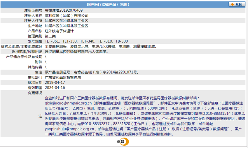Screen dimensions: 248x148
Task: Click approval date 2019-04-17
Action: pos(55,83)
